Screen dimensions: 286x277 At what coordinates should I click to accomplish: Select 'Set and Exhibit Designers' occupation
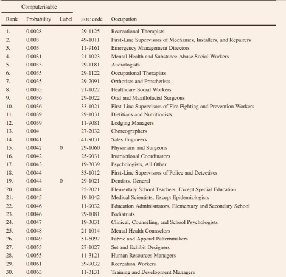(x=141, y=248)
